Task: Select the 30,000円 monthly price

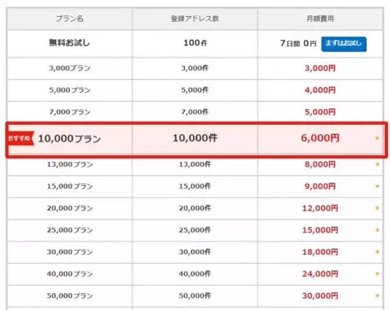Action: (x=320, y=297)
